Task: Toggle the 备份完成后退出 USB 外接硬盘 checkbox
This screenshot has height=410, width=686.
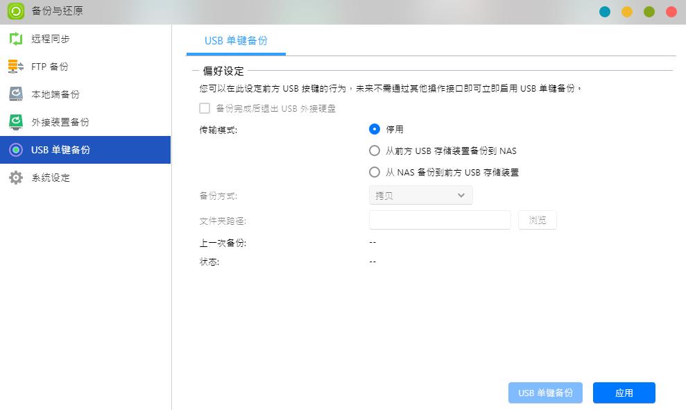Action: point(205,109)
